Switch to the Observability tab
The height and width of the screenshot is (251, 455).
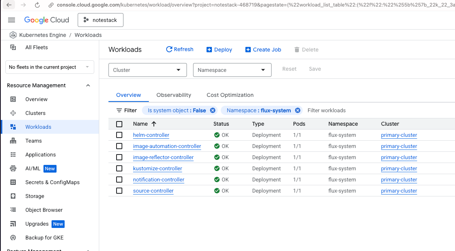174,95
